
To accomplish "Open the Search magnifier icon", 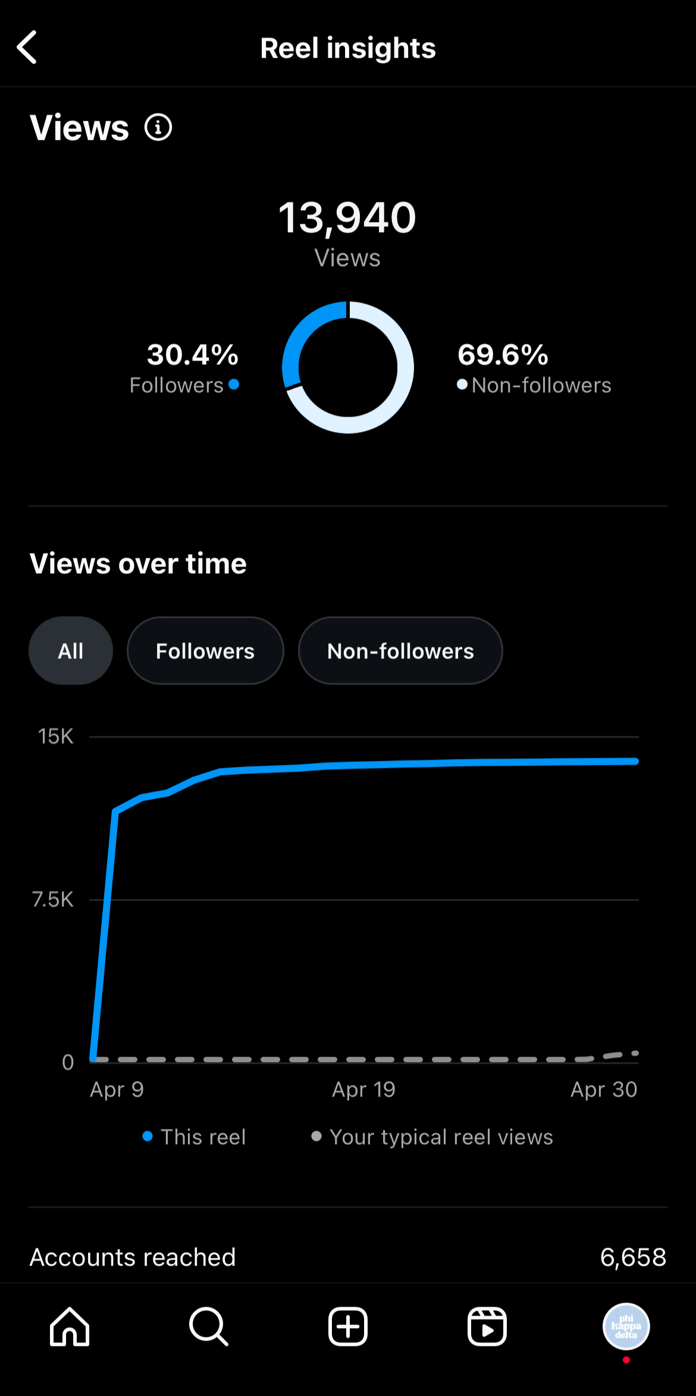I will point(209,1326).
